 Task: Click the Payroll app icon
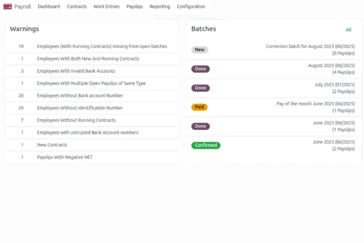pyautogui.click(x=8, y=6)
